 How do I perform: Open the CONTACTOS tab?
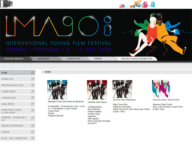click(74, 59)
